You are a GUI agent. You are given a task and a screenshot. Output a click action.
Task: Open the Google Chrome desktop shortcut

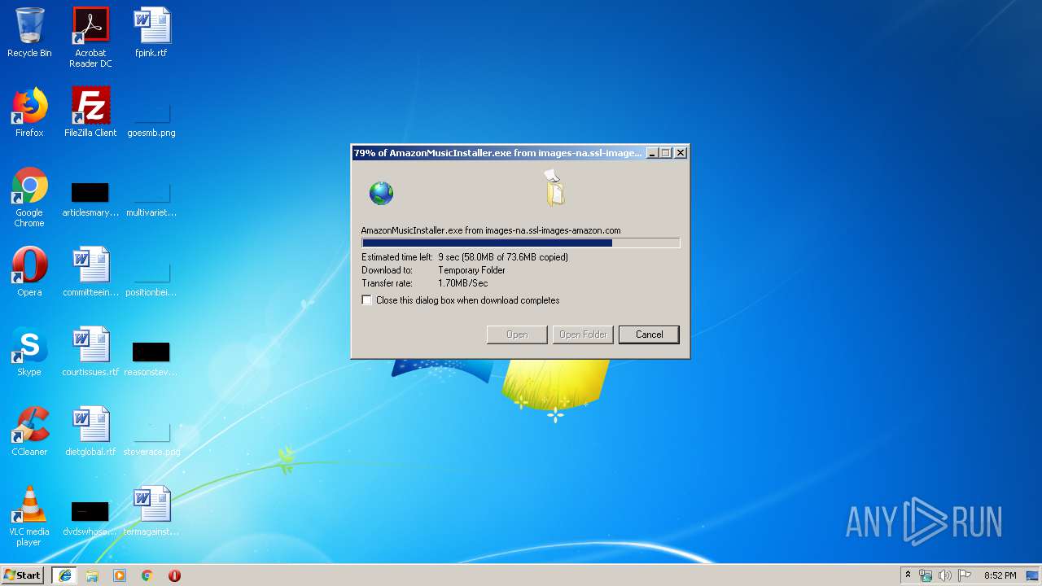pos(29,197)
